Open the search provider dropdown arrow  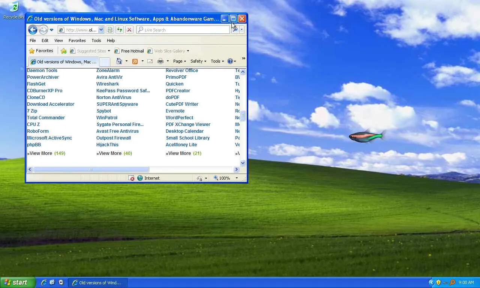point(242,30)
